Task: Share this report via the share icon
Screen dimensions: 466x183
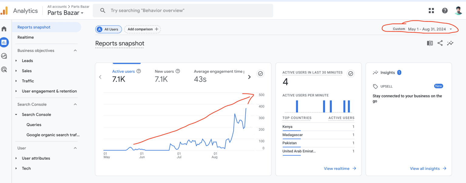Action: click(x=440, y=43)
